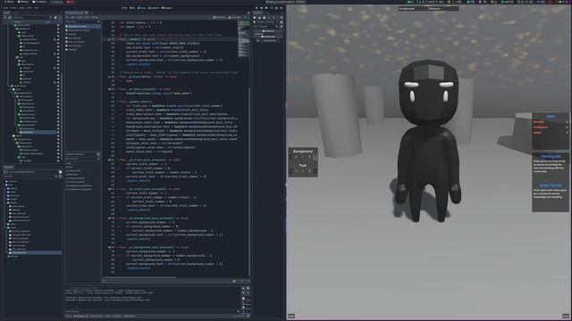
Task: Open the Debugger bottom panel tab
Action: tap(81, 316)
